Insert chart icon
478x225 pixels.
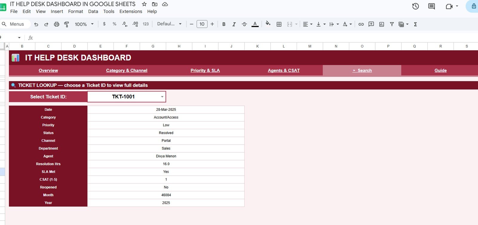click(x=382, y=24)
